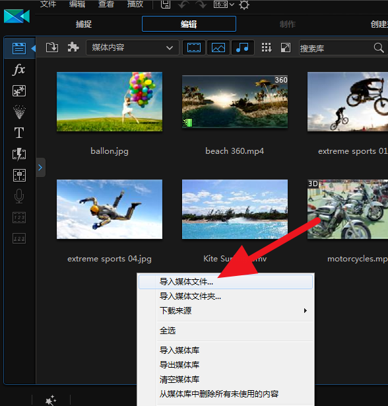Toggle the audio filter button

pyautogui.click(x=243, y=48)
